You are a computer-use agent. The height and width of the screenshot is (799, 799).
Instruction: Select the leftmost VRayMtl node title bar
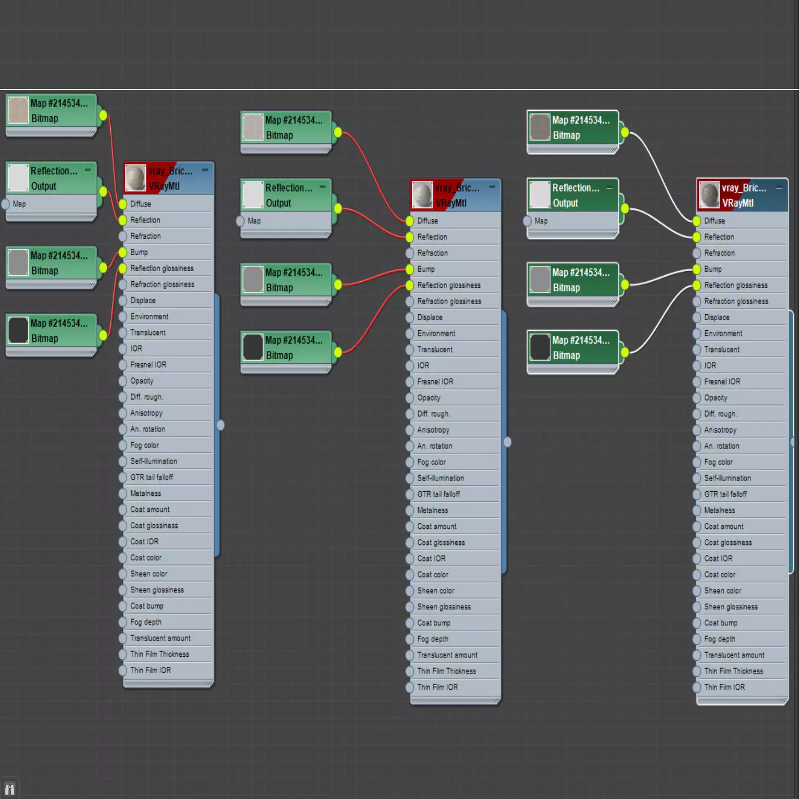pyautogui.click(x=168, y=178)
